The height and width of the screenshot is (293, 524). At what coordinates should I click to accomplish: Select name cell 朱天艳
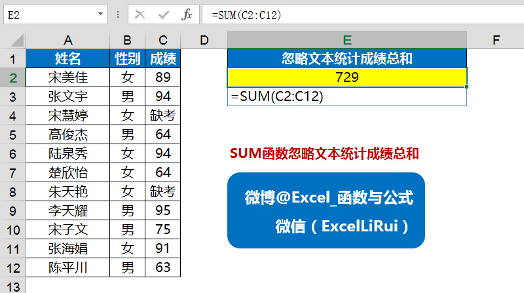68,191
